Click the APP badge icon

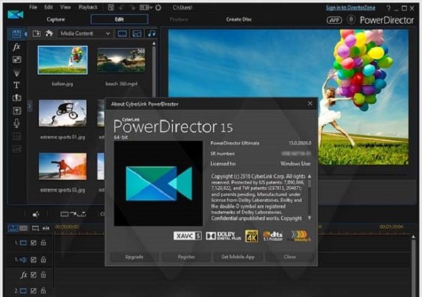point(334,21)
